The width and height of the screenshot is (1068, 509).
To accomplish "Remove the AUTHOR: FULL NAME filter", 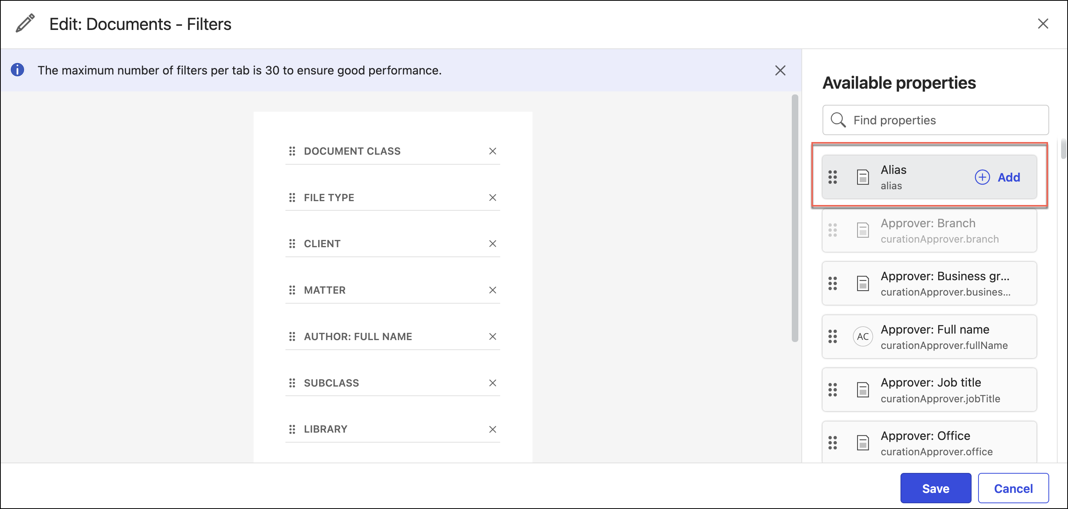I will point(492,336).
